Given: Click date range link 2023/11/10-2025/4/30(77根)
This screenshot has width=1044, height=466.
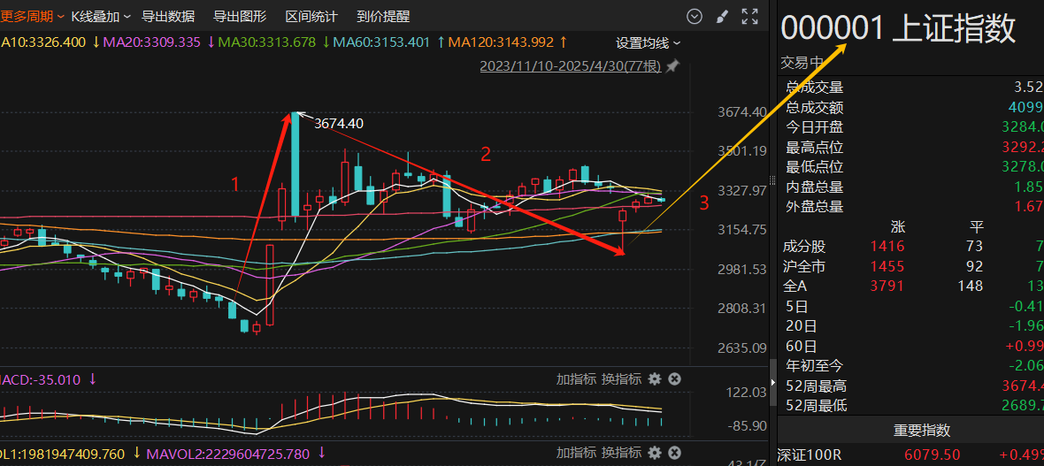Looking at the screenshot, I should tap(572, 66).
